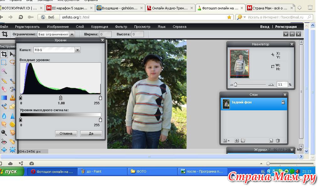The height and width of the screenshot is (188, 321).
Task: Open the search engine dropdown arrow
Action: click(x=245, y=17)
